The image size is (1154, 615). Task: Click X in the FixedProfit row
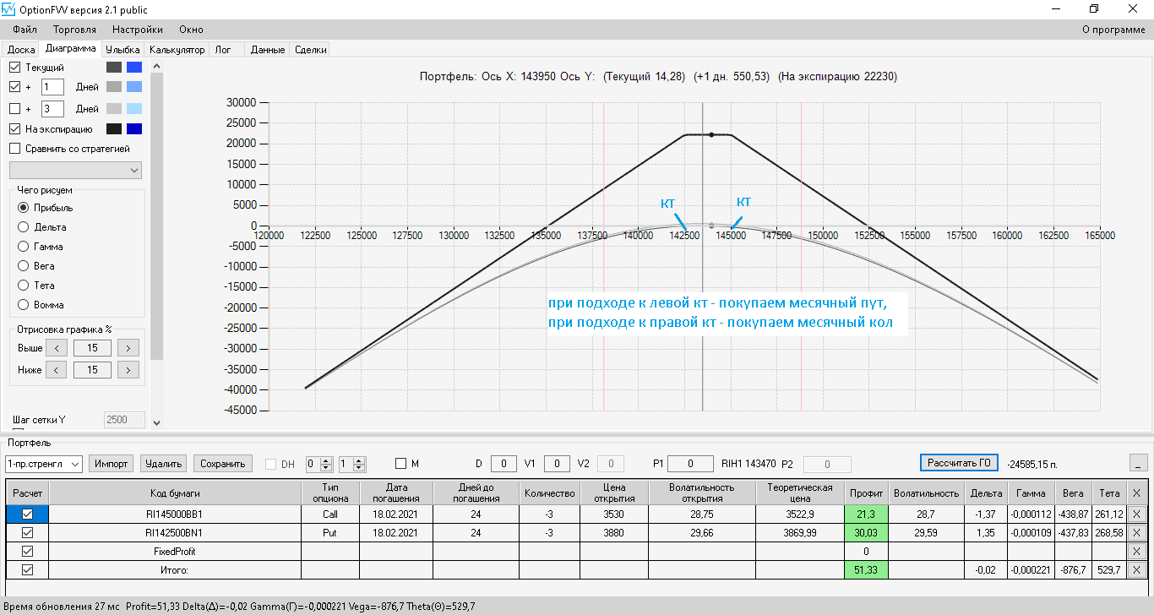click(x=1135, y=552)
